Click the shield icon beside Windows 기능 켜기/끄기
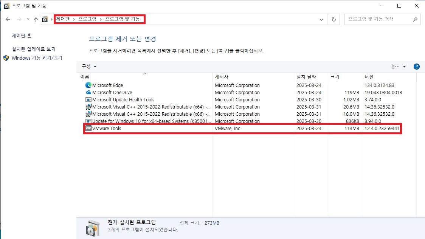Screen dimensions: 425x239 click(6, 58)
